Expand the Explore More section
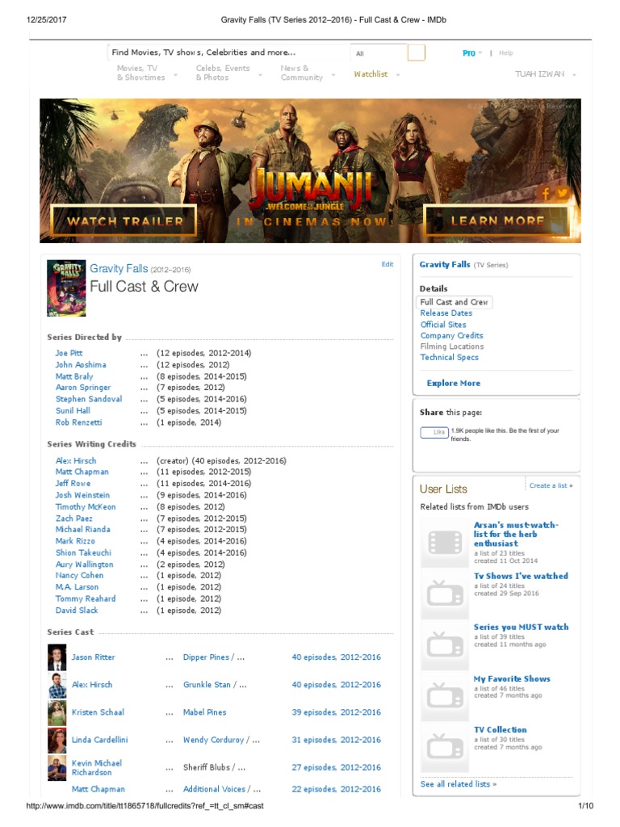This screenshot has height=827, width=620. (x=454, y=384)
